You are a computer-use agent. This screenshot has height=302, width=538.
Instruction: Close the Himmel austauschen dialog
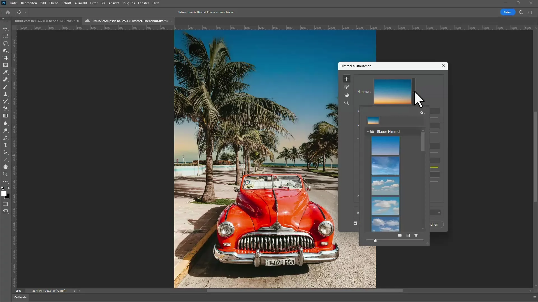point(443,66)
